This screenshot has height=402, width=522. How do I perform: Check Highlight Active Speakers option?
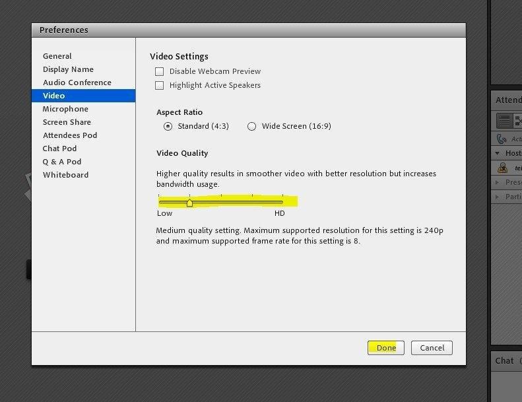click(159, 85)
